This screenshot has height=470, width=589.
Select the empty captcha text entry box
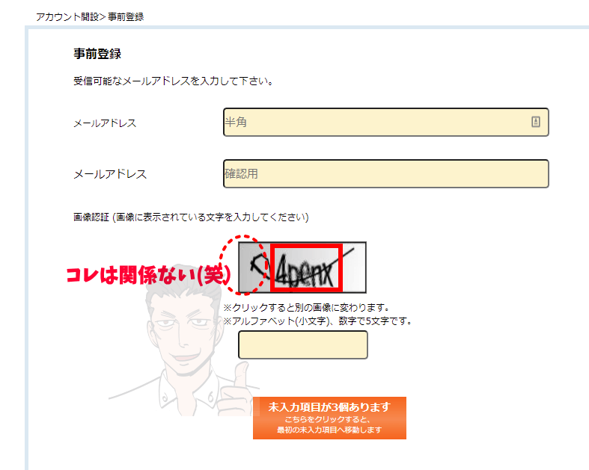coord(303,344)
